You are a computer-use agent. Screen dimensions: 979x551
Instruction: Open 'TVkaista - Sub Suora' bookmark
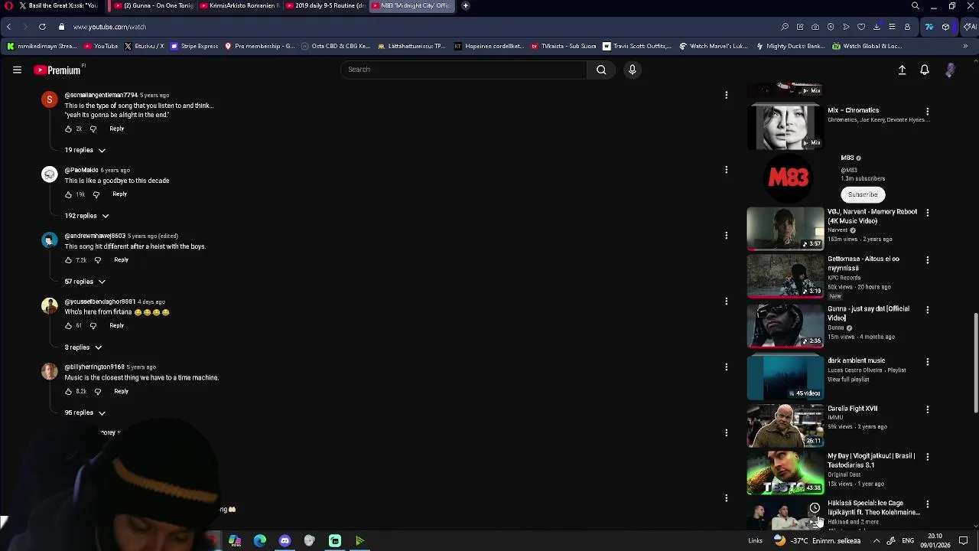click(x=563, y=46)
